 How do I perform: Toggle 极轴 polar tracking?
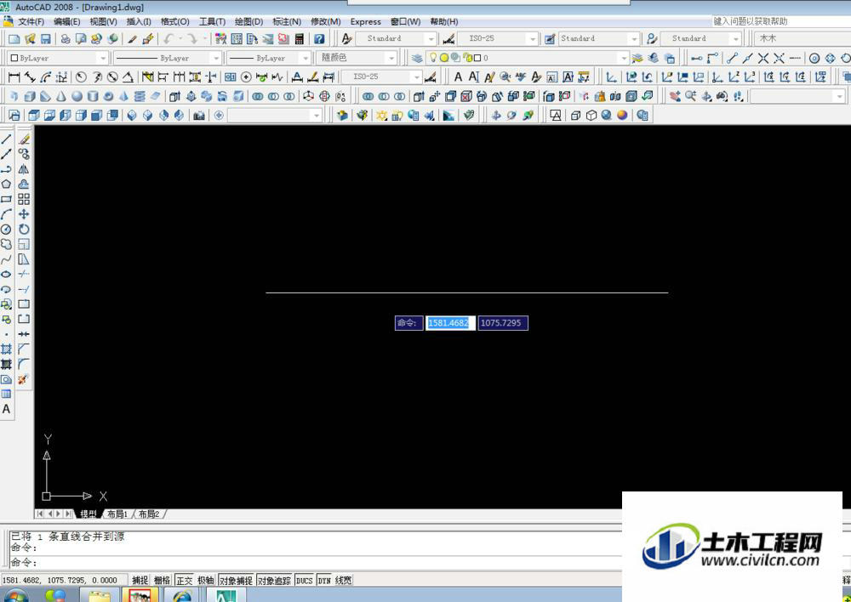[206, 580]
